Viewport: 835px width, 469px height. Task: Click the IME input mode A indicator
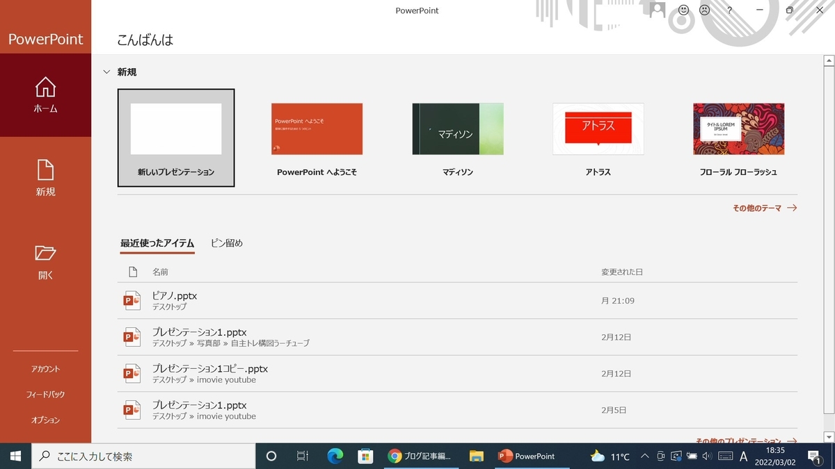click(743, 456)
